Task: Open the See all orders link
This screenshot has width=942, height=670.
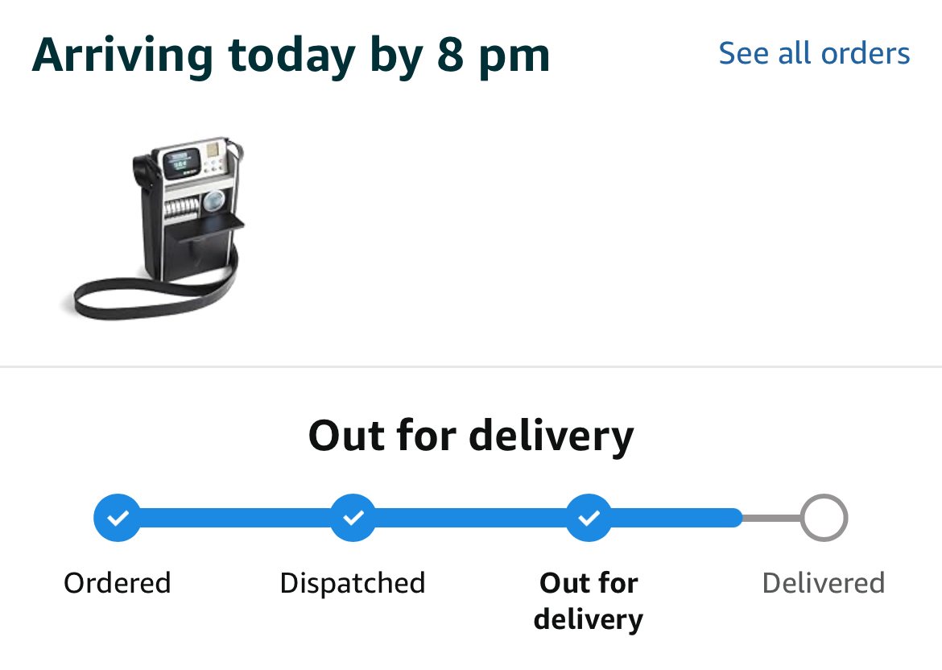Action: [814, 53]
